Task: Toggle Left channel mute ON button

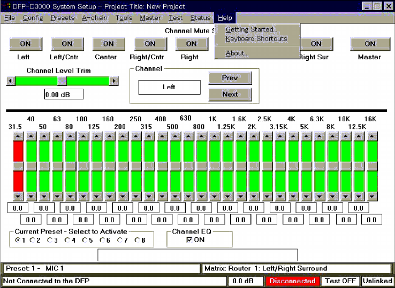Action: click(x=25, y=44)
